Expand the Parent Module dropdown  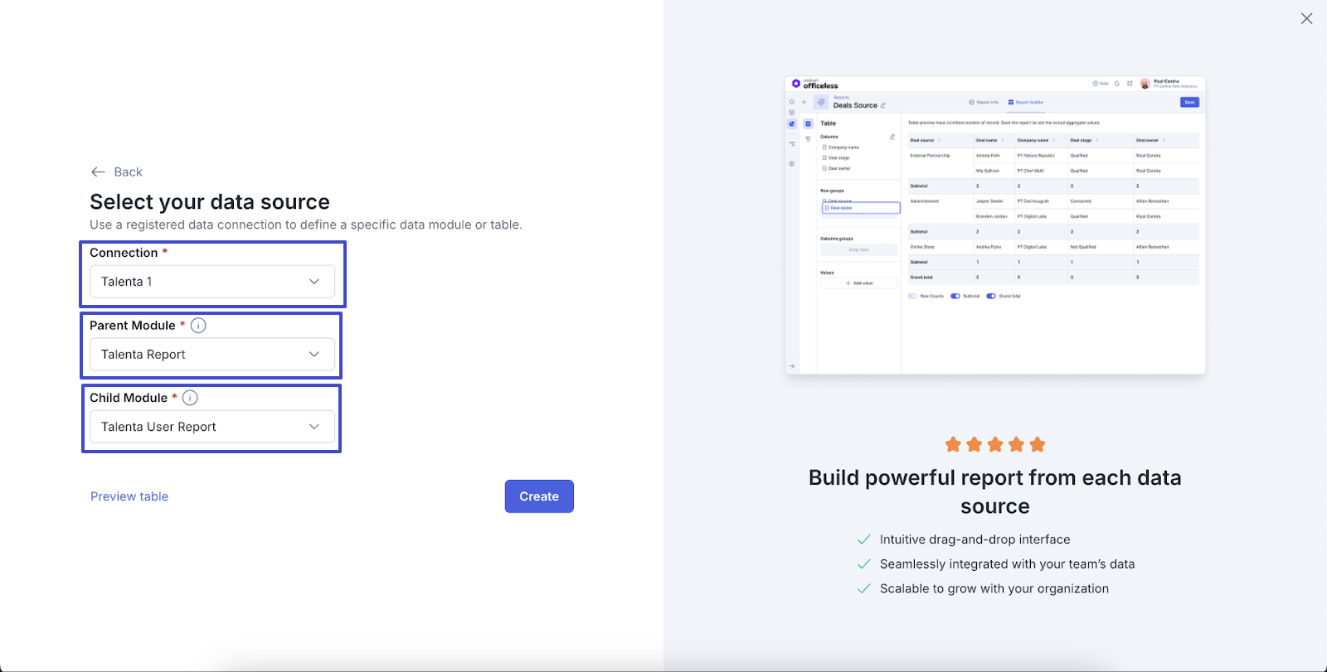pyautogui.click(x=212, y=355)
